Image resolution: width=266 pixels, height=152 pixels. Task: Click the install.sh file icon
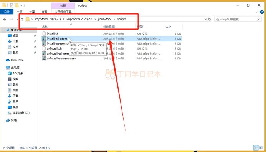44,34
